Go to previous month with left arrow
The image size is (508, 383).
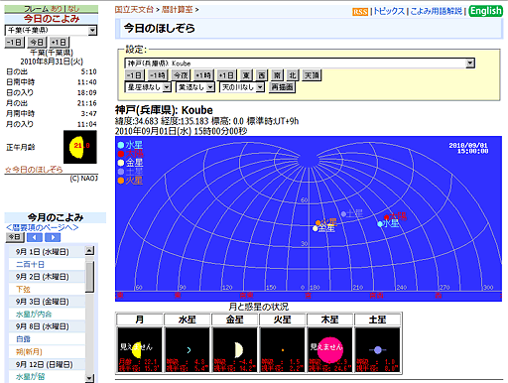coord(35,237)
